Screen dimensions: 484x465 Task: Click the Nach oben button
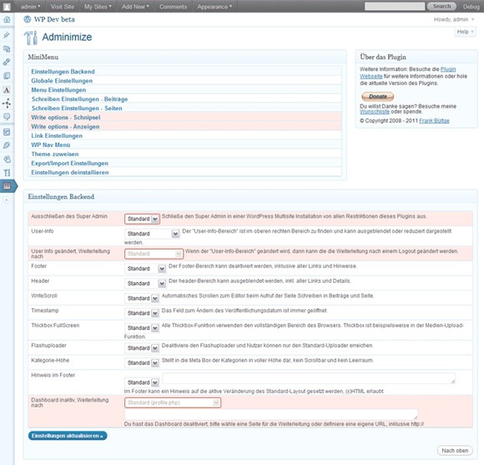click(x=455, y=451)
